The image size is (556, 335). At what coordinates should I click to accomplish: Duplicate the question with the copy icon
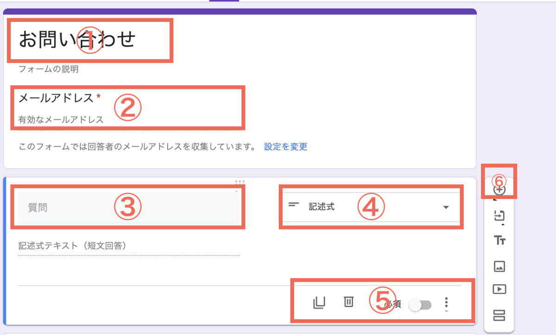(319, 303)
